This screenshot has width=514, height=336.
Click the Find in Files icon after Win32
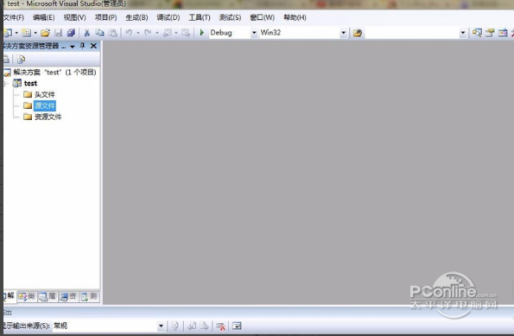pos(358,33)
